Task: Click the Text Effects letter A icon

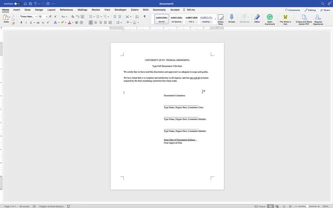Action: click(x=55, y=22)
